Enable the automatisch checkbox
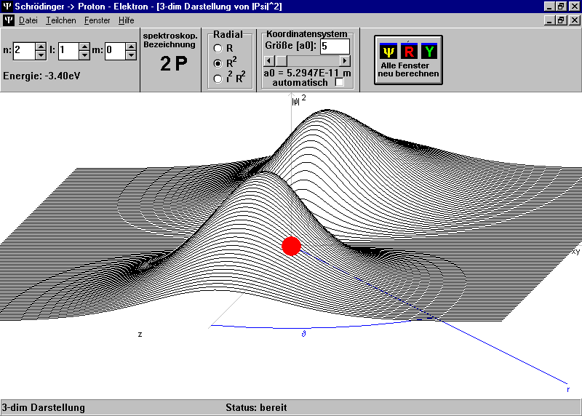The height and width of the screenshot is (416, 582). tap(339, 83)
